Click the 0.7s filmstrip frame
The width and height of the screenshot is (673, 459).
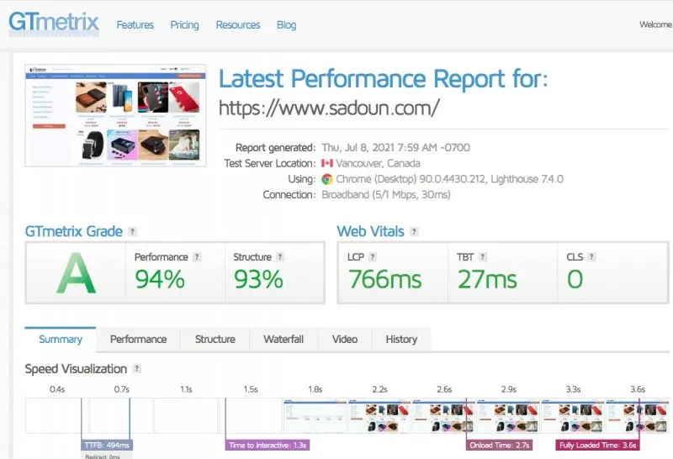(121, 415)
